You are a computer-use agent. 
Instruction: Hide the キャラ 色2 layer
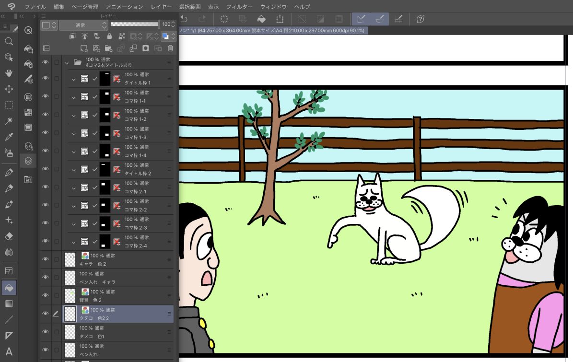click(46, 259)
